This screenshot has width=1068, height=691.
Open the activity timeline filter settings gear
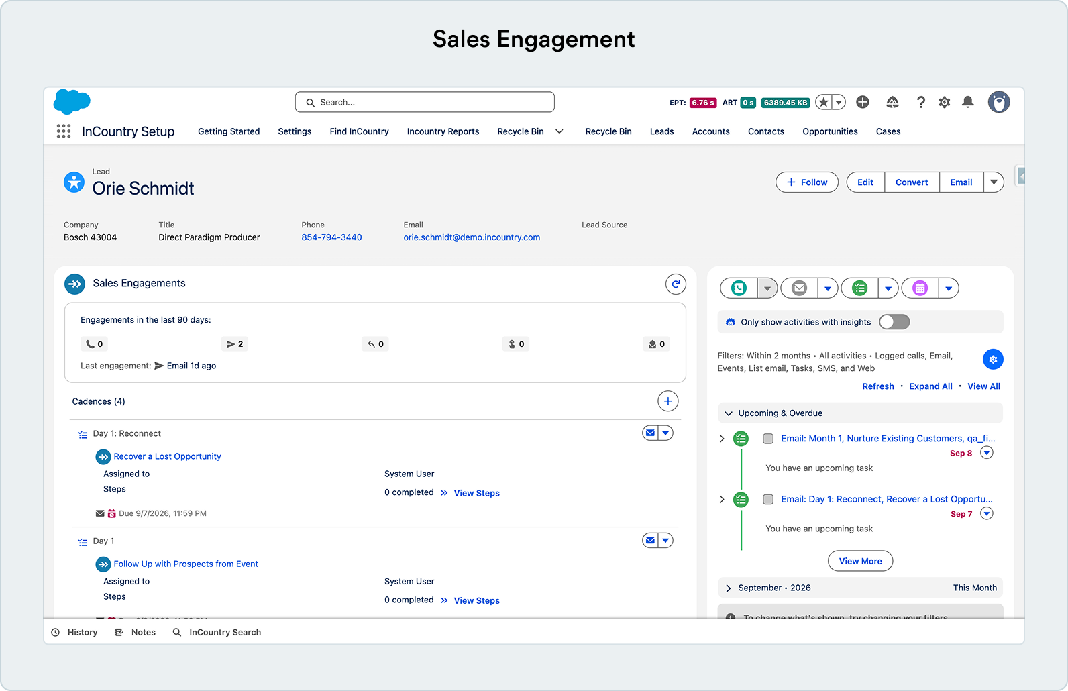click(993, 360)
